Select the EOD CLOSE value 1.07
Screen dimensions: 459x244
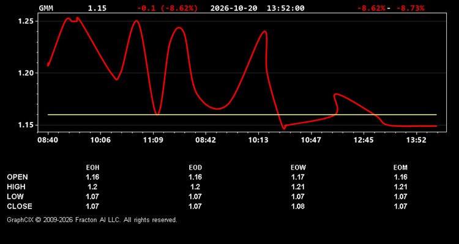pyautogui.click(x=195, y=206)
